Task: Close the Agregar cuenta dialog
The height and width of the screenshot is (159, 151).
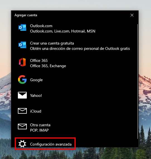Action: tap(132, 15)
